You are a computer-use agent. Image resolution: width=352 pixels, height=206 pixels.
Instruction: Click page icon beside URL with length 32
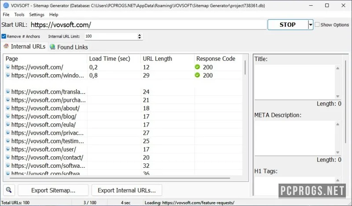(8, 166)
